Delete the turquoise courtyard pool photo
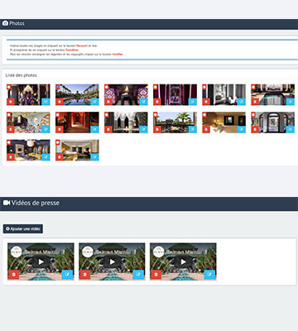The width and height of the screenshot is (298, 331). [255, 102]
